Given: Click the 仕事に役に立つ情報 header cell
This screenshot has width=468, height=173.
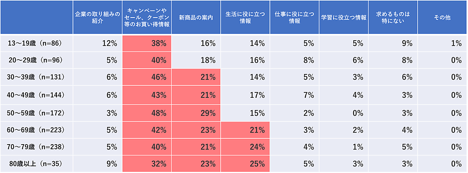Looking at the screenshot, I should click(294, 18).
